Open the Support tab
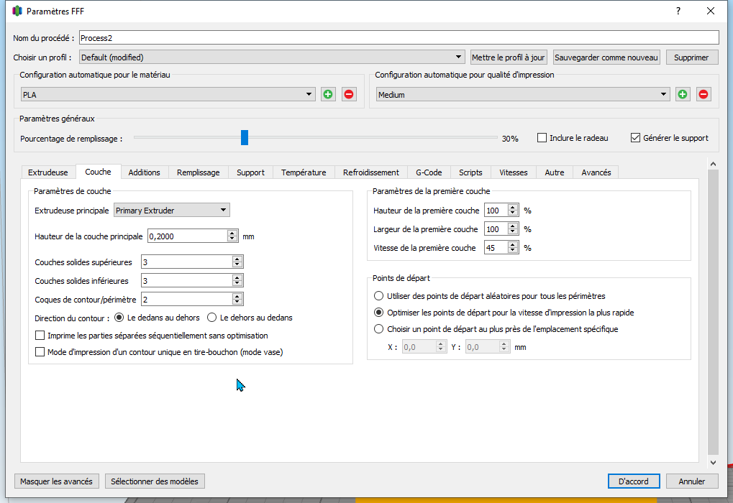The image size is (733, 503). pyautogui.click(x=250, y=172)
